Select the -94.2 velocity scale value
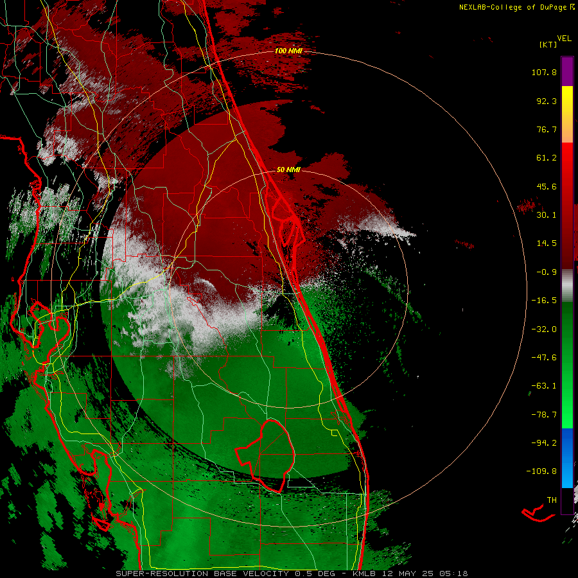 544,442
